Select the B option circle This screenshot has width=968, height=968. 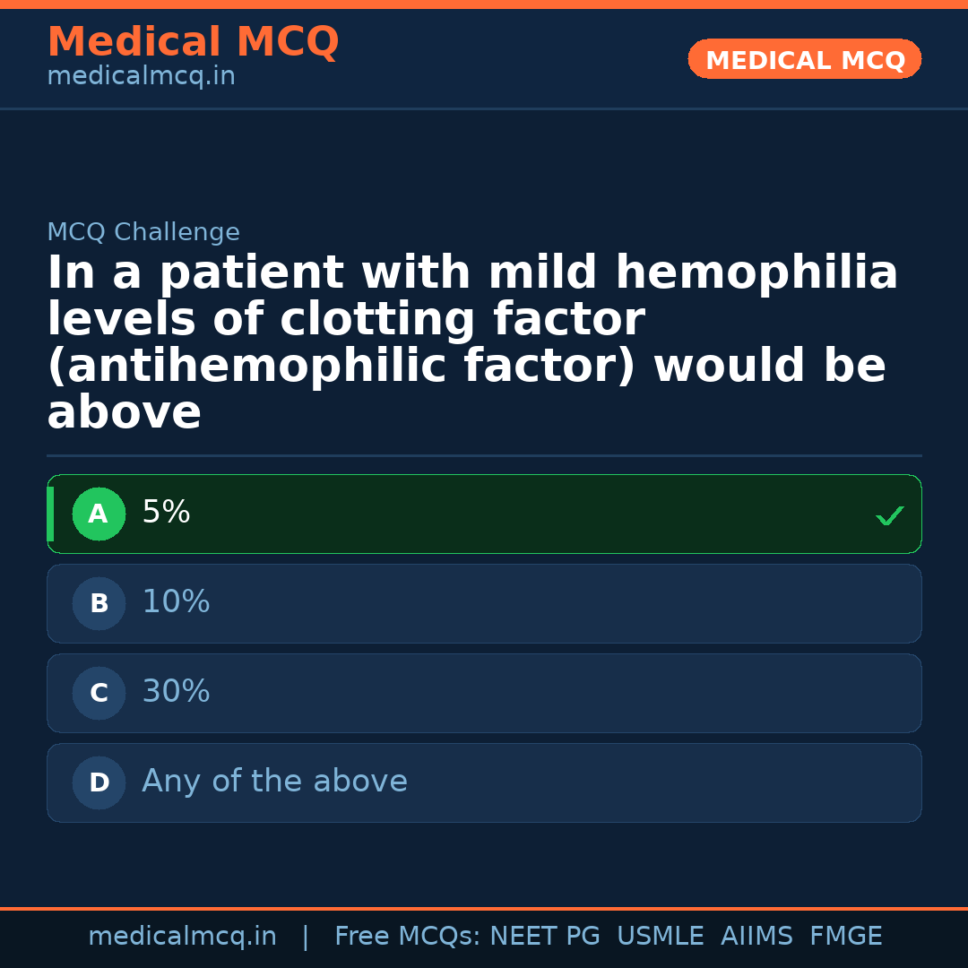(99, 604)
